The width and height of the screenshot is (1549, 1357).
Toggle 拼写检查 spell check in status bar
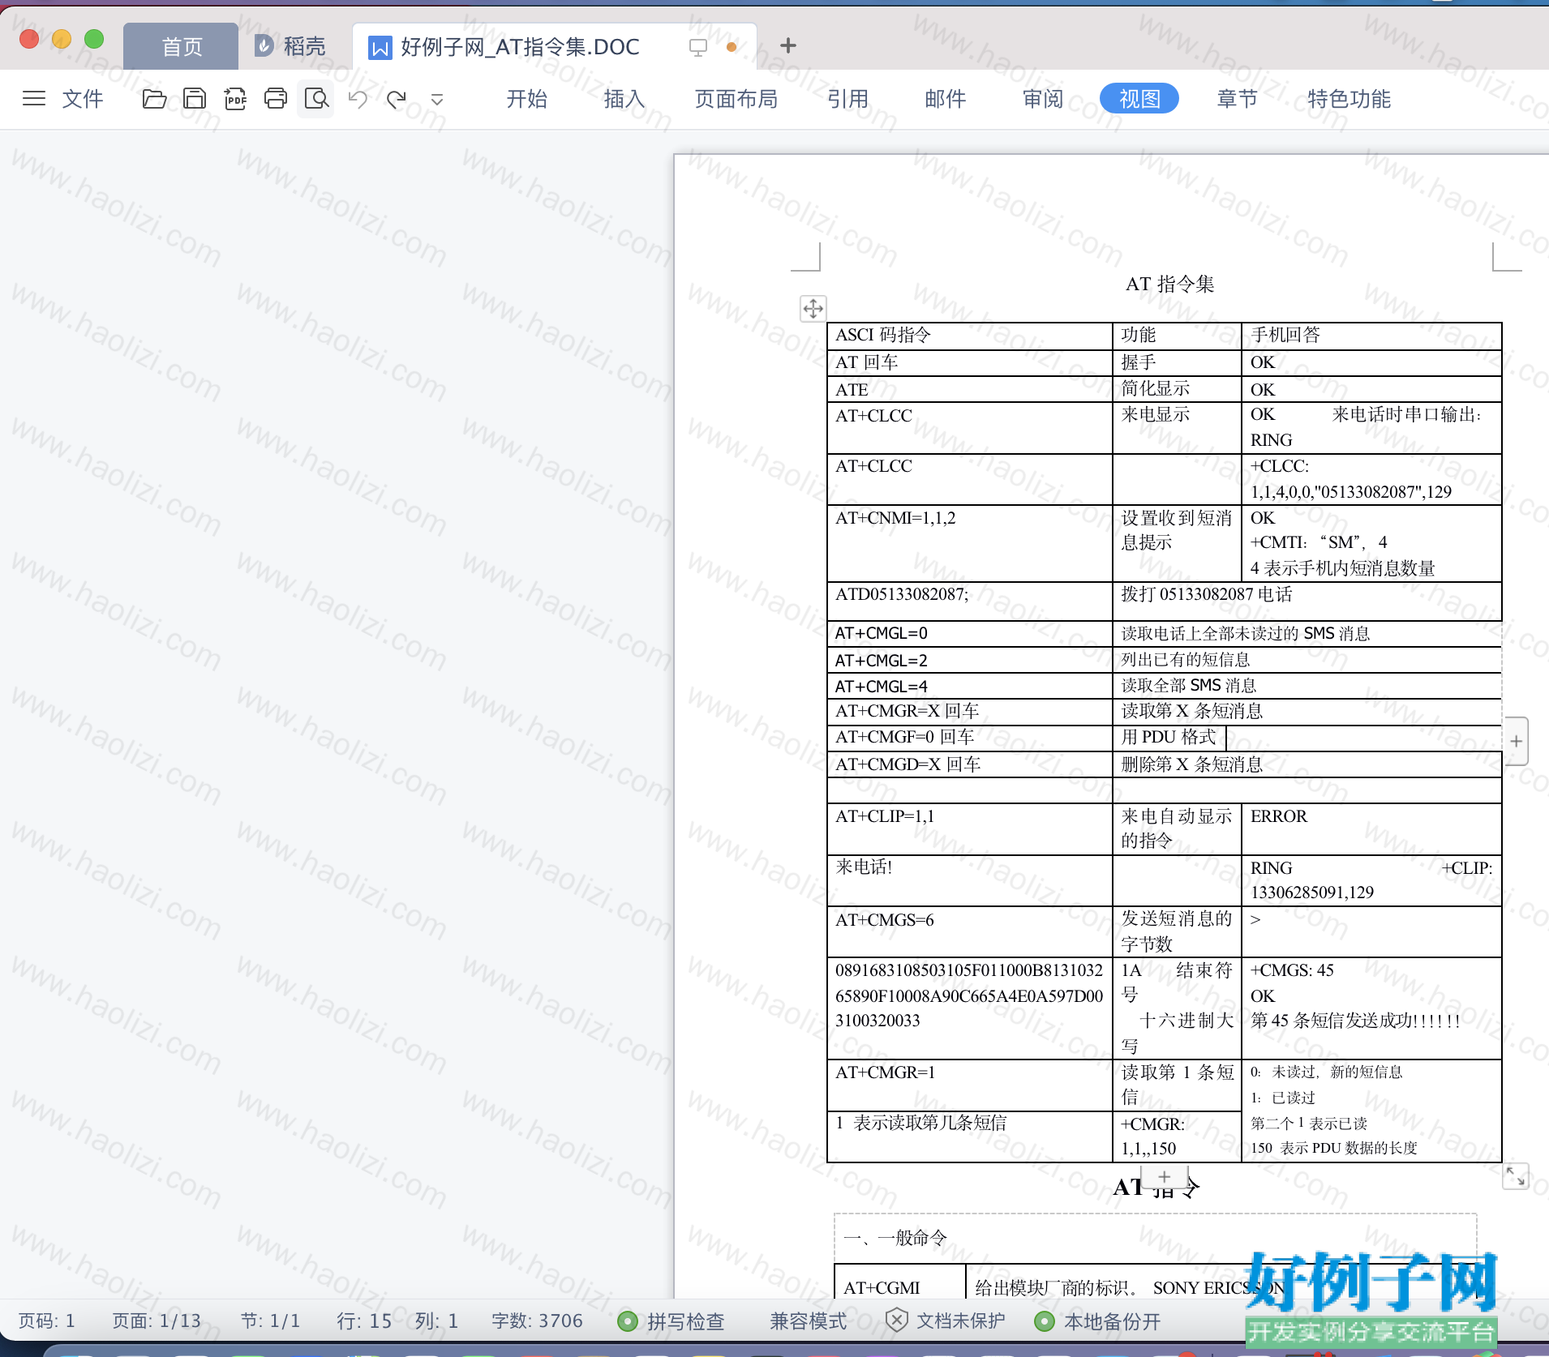671,1321
